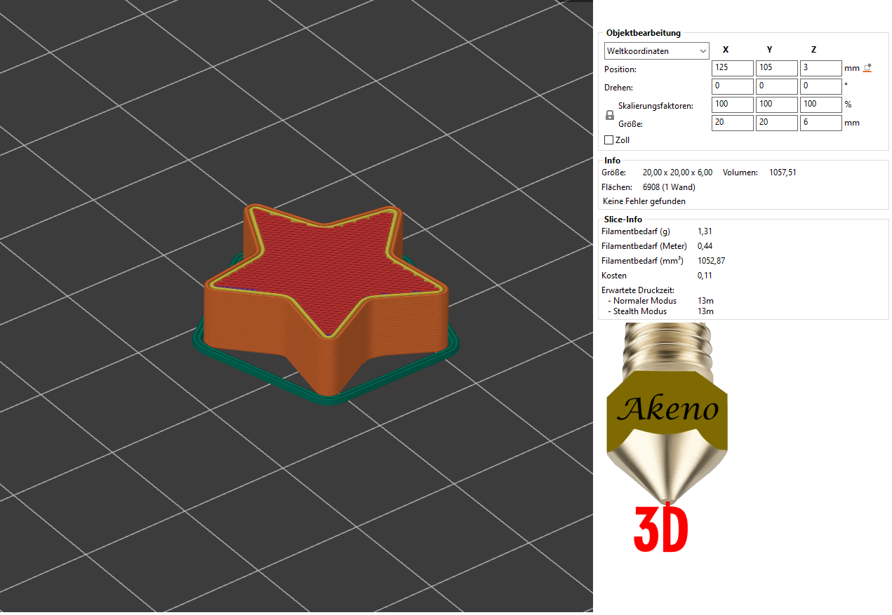The image size is (892, 615).
Task: Click the Position Z field showing 3
Action: 820,69
